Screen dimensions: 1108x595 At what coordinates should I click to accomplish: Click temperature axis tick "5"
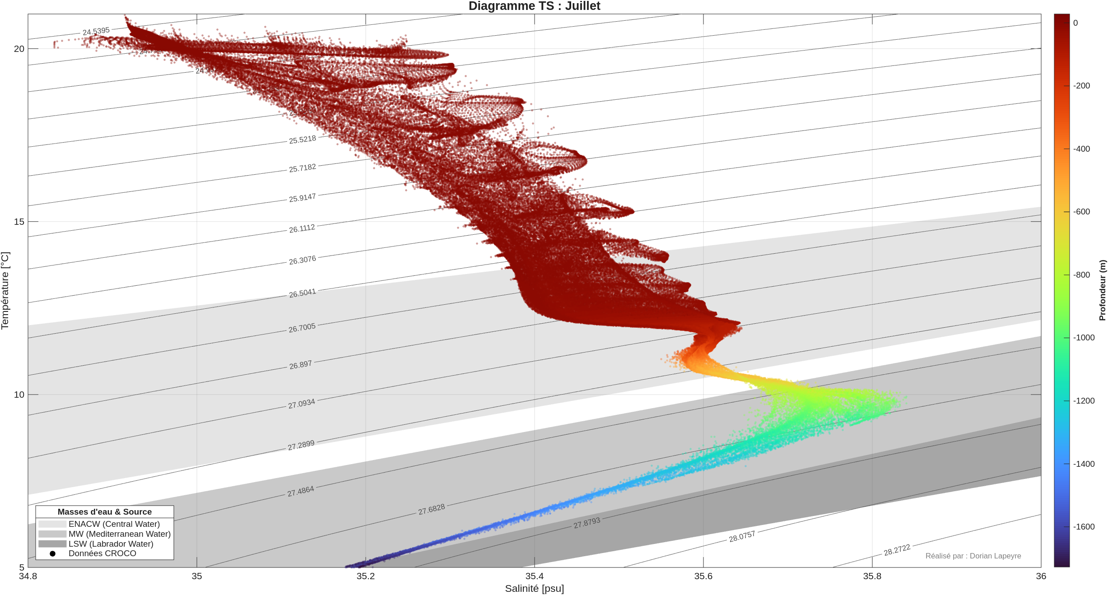(22, 567)
